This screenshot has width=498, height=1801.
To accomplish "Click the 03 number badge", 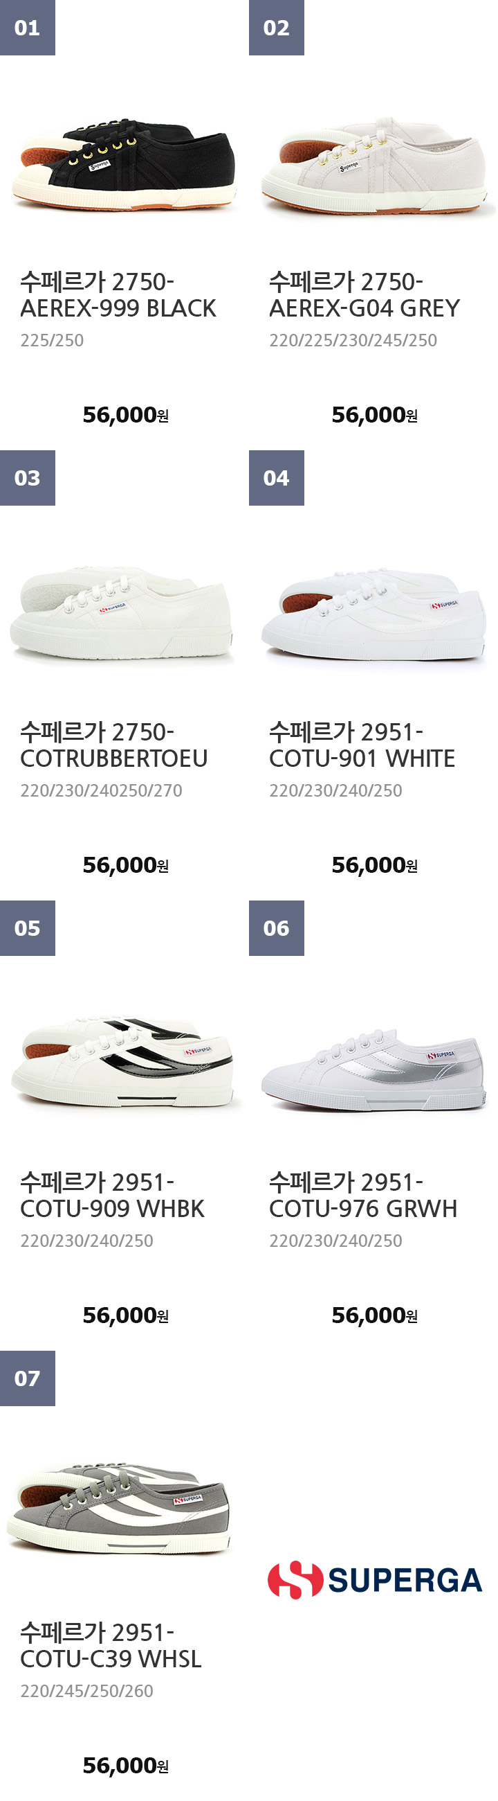I will coord(27,478).
